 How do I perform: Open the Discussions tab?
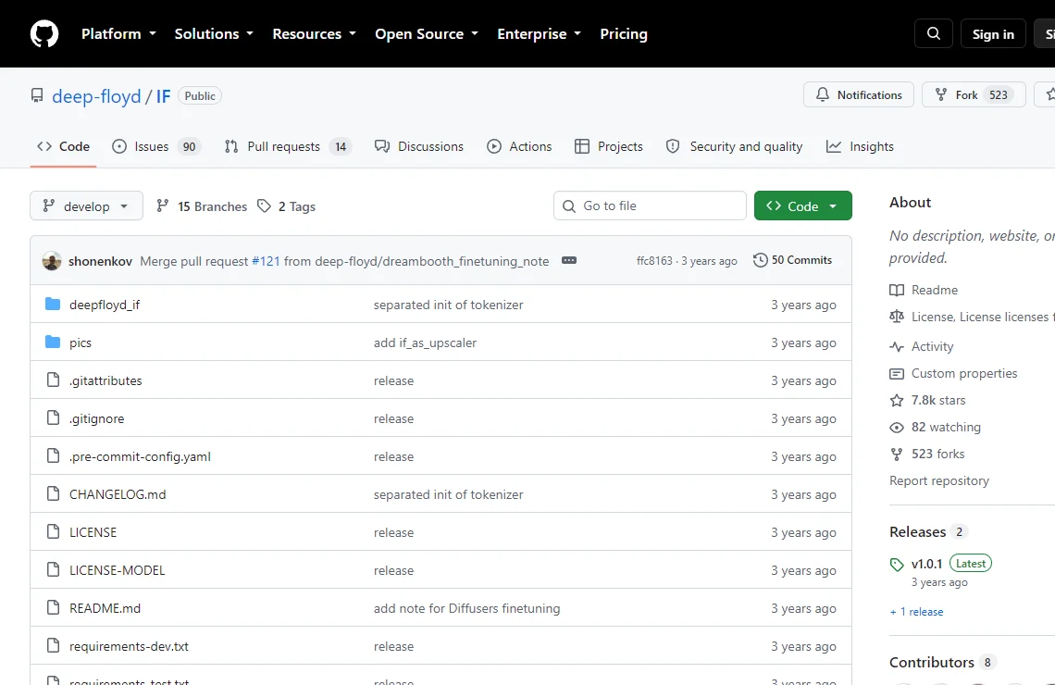(419, 146)
